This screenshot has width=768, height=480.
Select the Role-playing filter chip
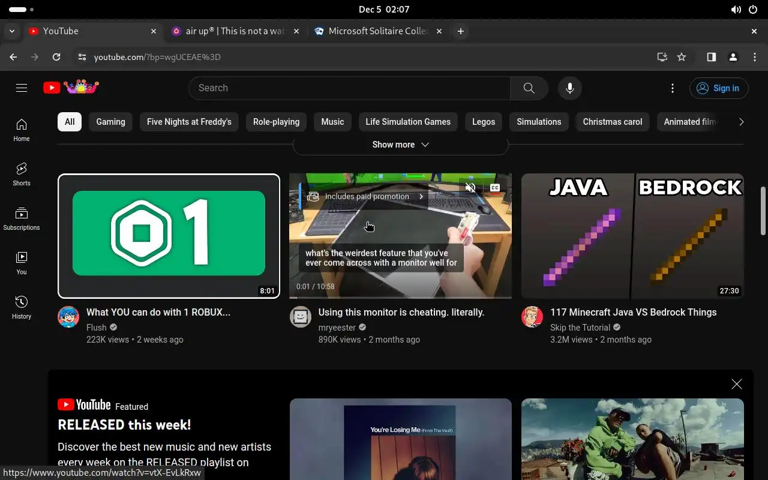(276, 122)
